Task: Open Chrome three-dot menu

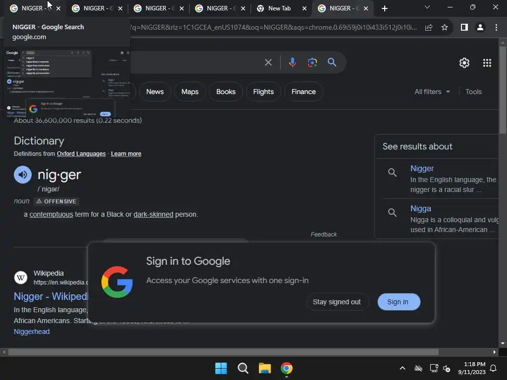Action: click(496, 28)
